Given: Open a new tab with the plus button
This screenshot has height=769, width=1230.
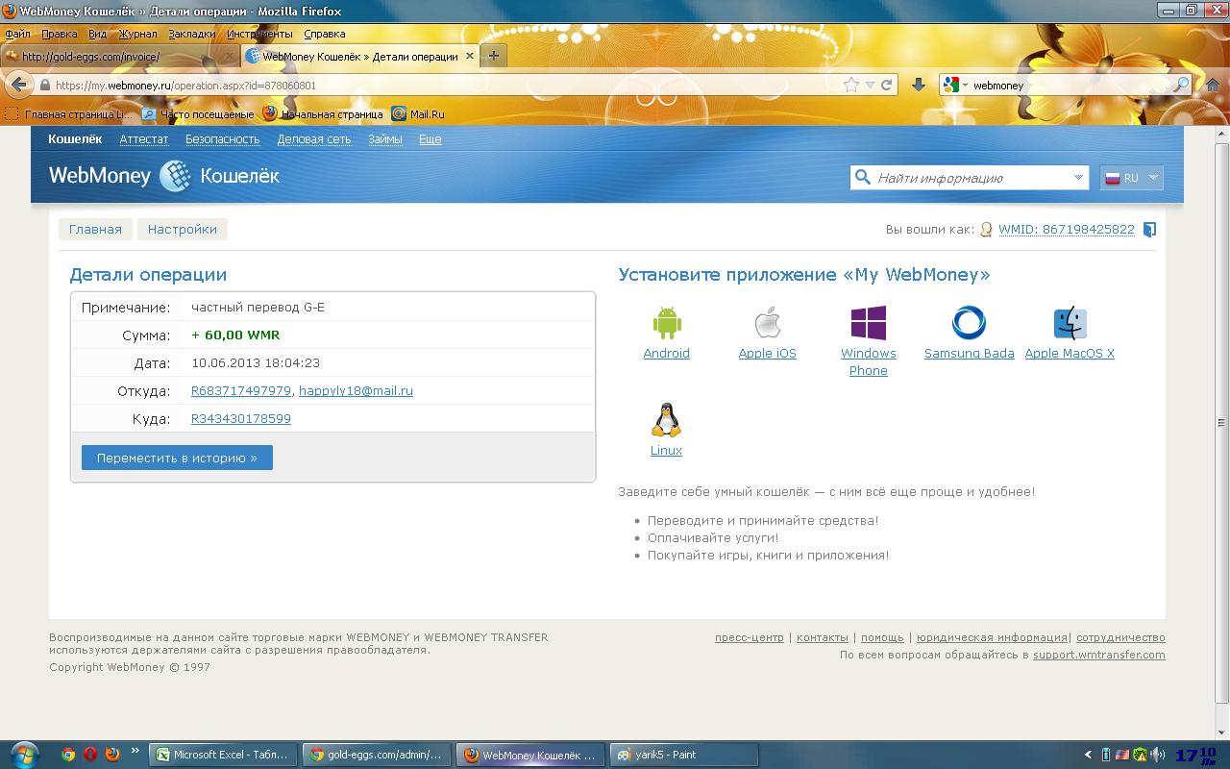Looking at the screenshot, I should click(493, 56).
